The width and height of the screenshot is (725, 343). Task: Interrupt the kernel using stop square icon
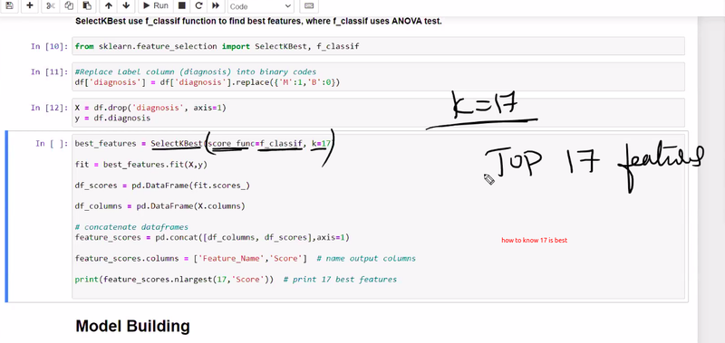click(x=182, y=5)
